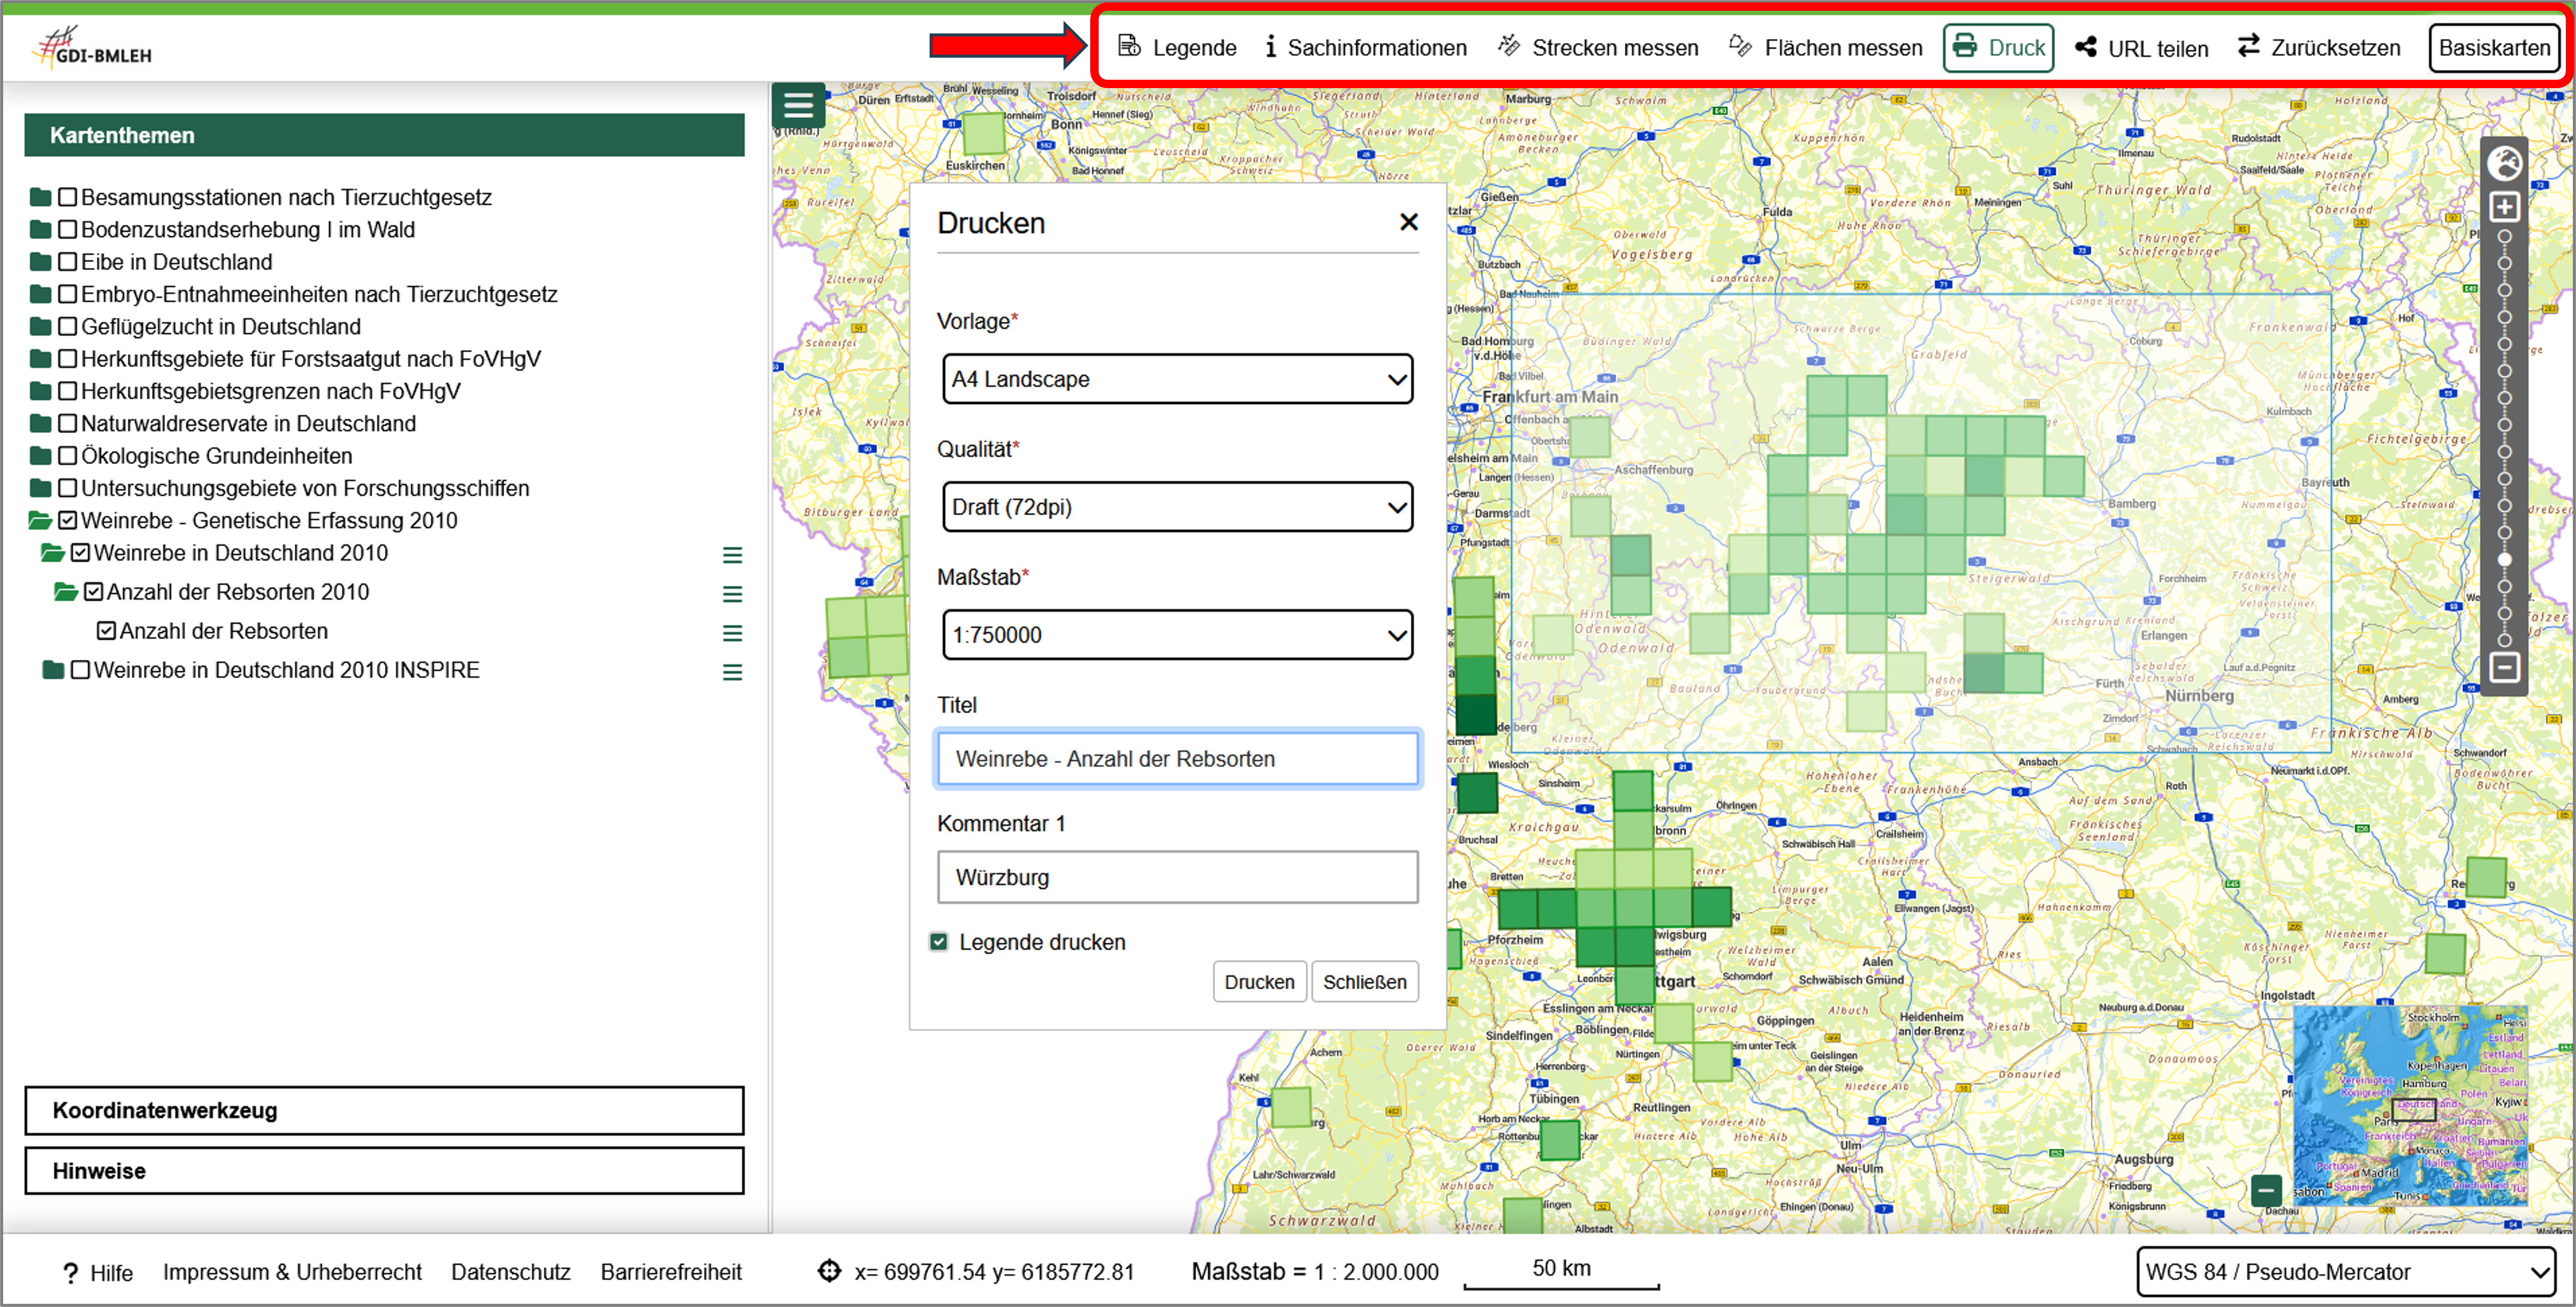The image size is (2576, 1307).
Task: Open layer options for Anzahl der Rebsorten 2010
Action: pos(732,594)
